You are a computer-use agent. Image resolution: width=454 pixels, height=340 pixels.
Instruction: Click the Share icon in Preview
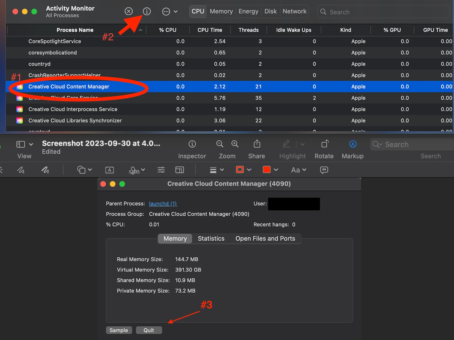pyautogui.click(x=257, y=144)
